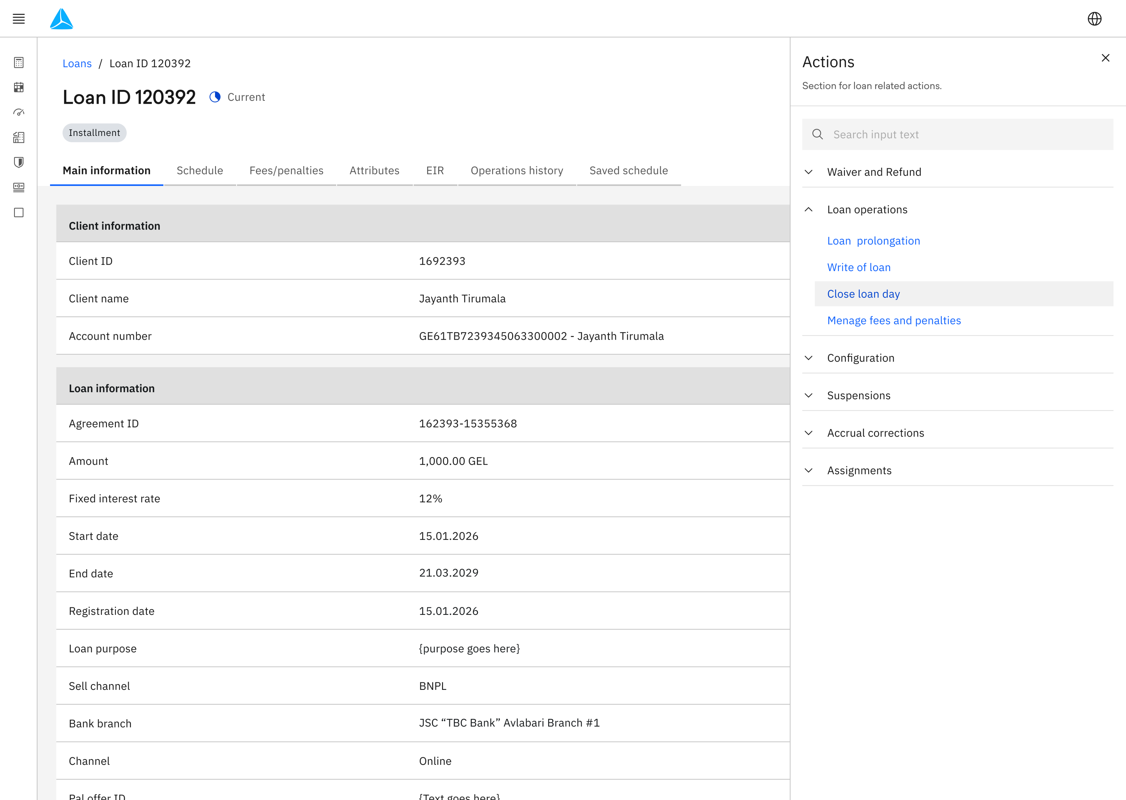Screen dimensions: 1126x800
Task: Open the Attributes tab
Action: [x=375, y=171]
